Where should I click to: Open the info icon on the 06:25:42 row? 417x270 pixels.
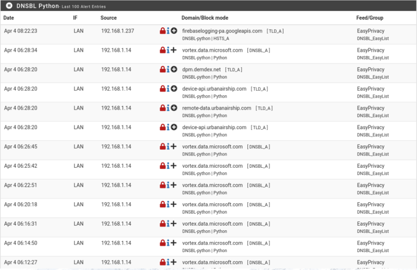pos(168,166)
